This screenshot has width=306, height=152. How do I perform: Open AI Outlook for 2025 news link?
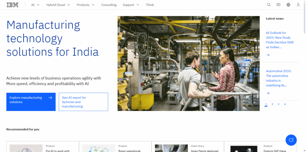280,40
